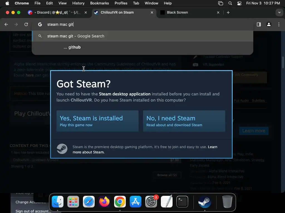This screenshot has height=213, width=285.
Task: Switch to the Black Screen tab
Action: pyautogui.click(x=189, y=12)
